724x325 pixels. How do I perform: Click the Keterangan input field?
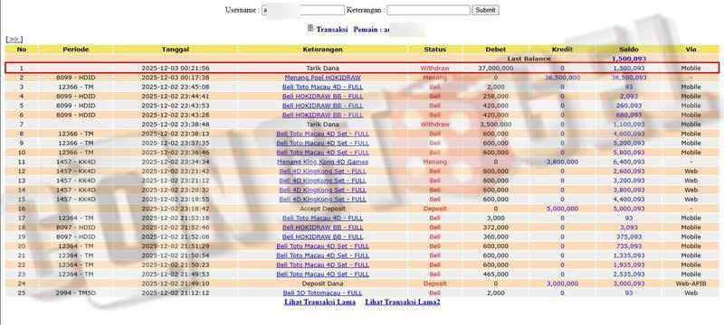click(x=428, y=10)
